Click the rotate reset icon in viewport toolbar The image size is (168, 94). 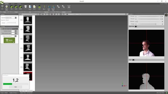(x=57, y=14)
